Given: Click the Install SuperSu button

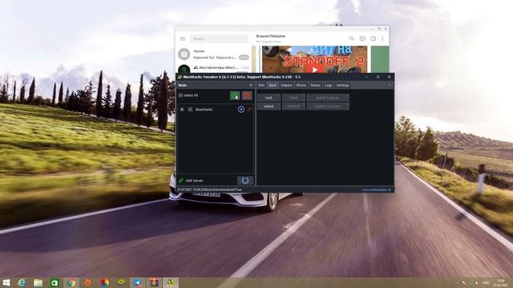Looking at the screenshot, I should point(328,98).
